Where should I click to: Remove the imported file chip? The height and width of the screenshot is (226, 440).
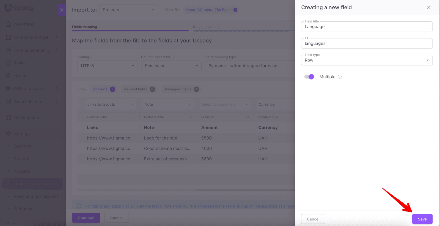coord(235,10)
